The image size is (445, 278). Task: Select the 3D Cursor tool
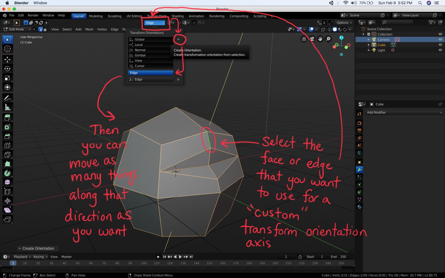click(7, 49)
